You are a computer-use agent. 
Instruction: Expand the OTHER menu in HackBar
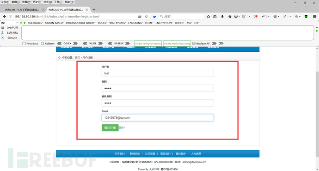pyautogui.click(x=179, y=23)
